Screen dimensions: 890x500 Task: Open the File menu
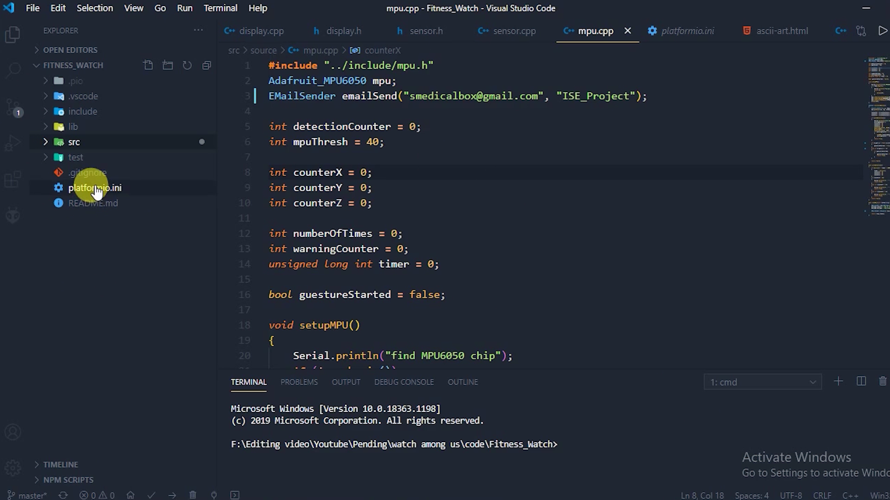[x=32, y=8]
